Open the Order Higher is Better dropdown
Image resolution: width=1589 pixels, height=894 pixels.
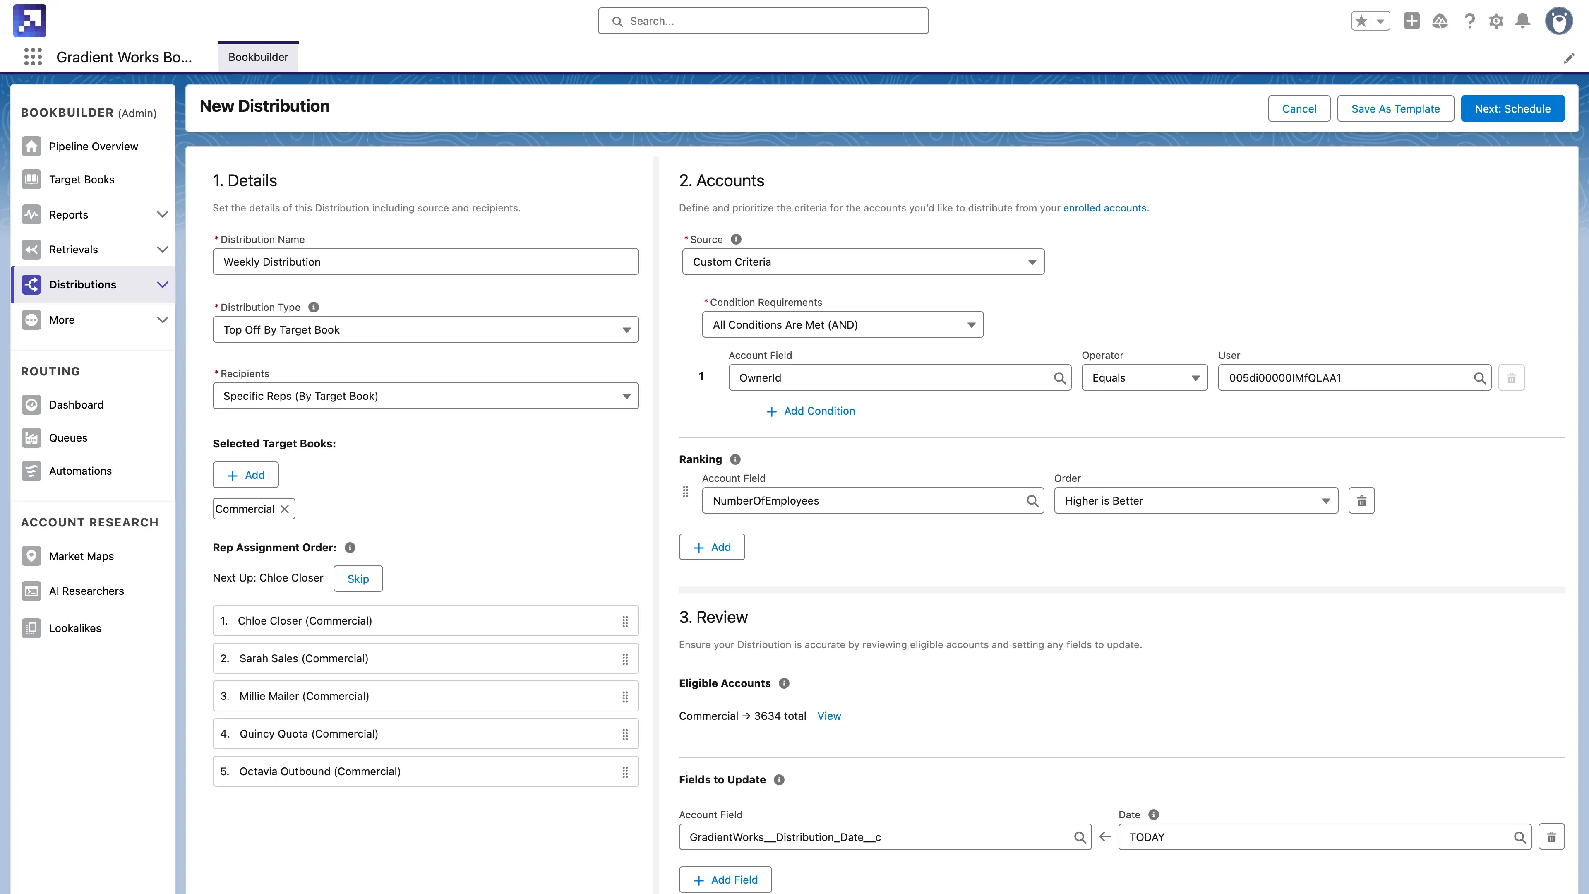point(1195,500)
